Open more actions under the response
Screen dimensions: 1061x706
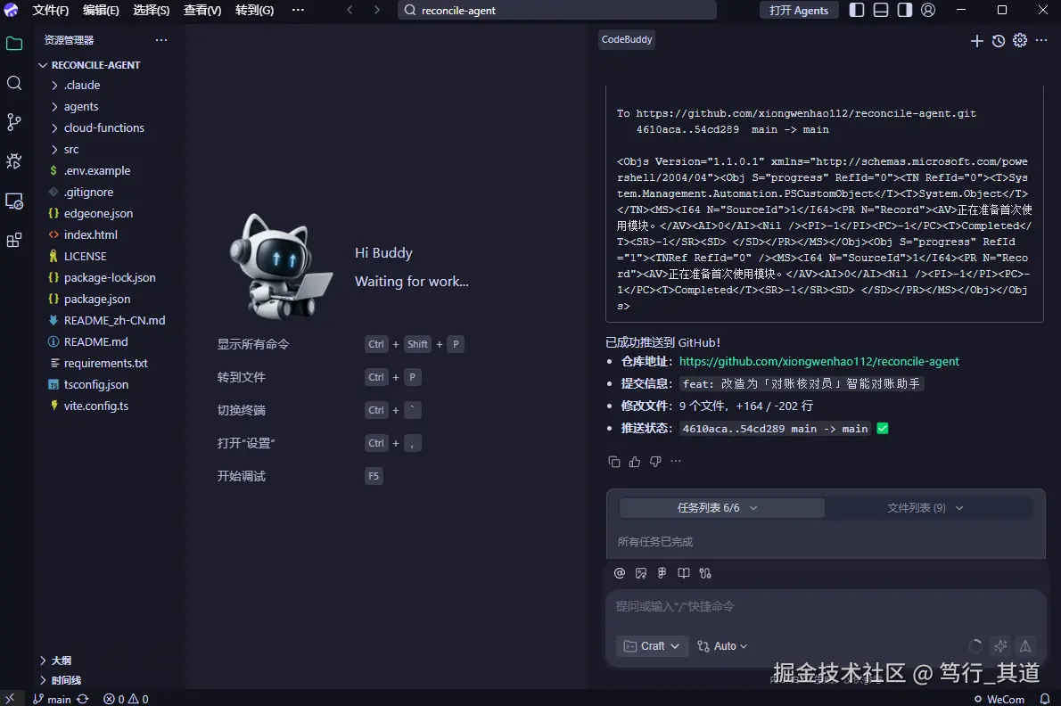[675, 461]
